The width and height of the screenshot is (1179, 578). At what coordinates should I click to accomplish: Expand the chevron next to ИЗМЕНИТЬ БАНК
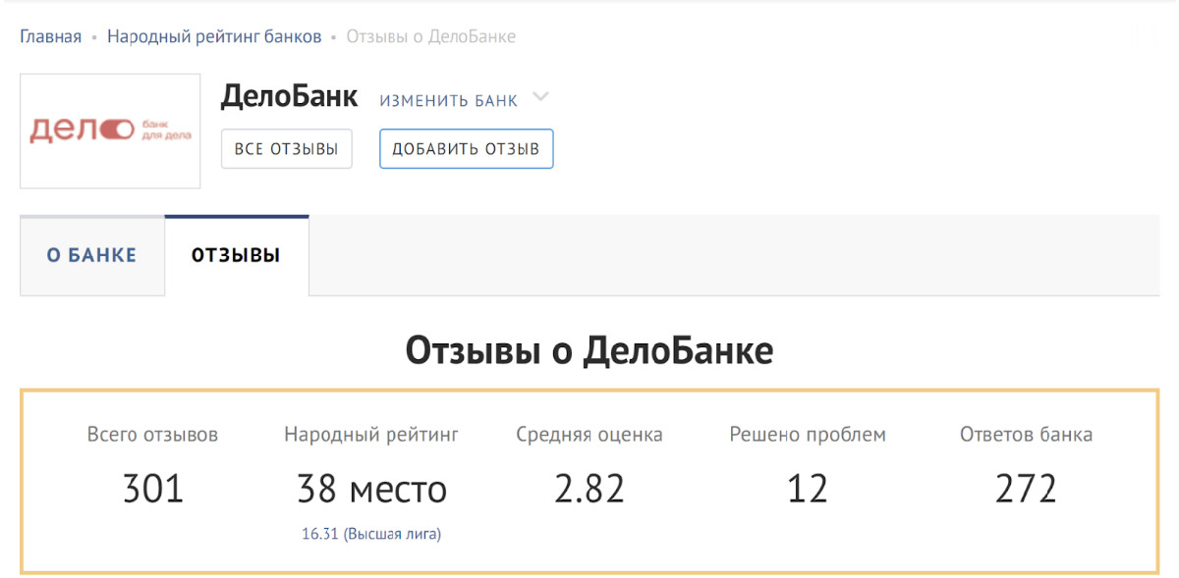539,98
